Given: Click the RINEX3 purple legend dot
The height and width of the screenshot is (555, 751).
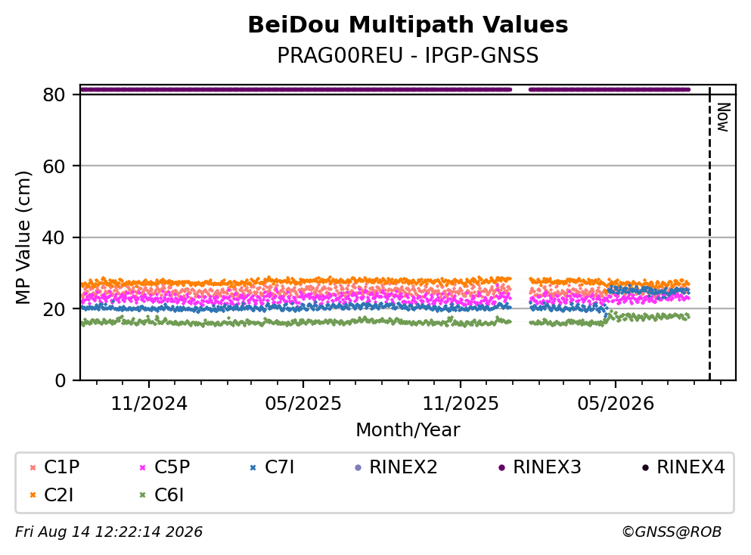Looking at the screenshot, I should [501, 467].
